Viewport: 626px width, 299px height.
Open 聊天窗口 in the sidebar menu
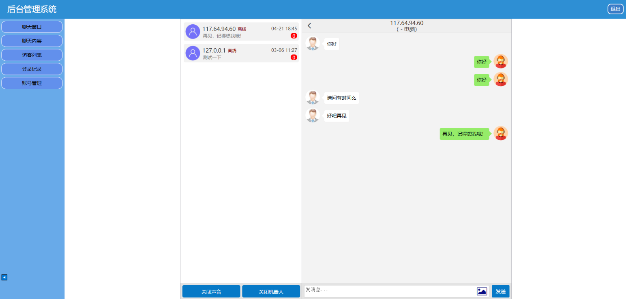click(32, 27)
